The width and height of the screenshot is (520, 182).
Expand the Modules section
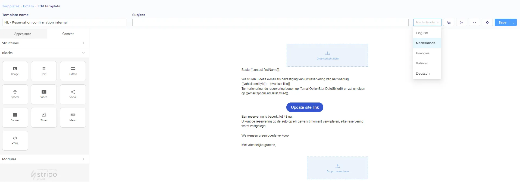tap(45, 159)
